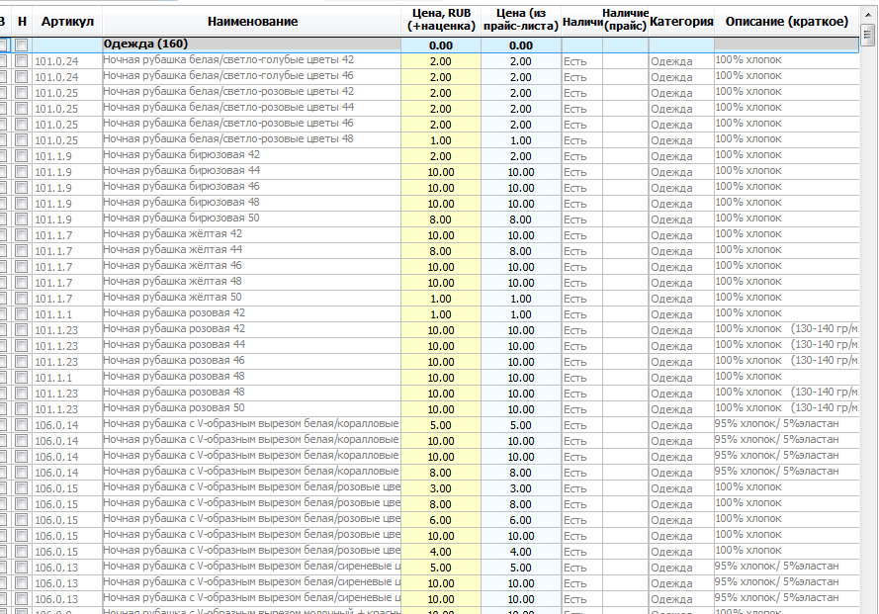Toggle Н checkbox for Ночная рубашка бирюзовая 42
879x614 pixels.
22,155
